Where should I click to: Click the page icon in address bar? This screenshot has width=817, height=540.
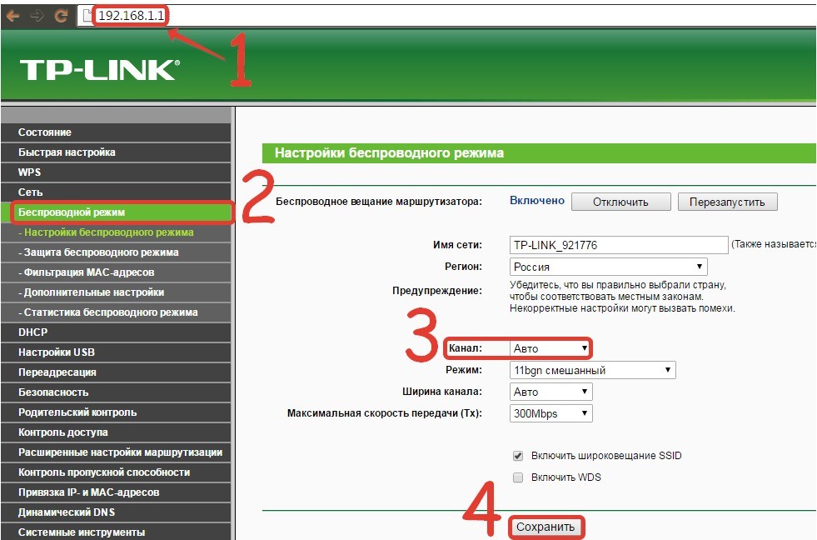coord(87,16)
